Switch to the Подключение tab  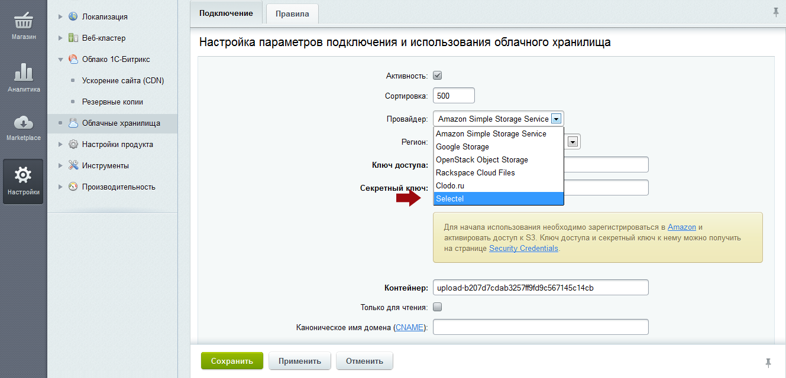coord(226,14)
